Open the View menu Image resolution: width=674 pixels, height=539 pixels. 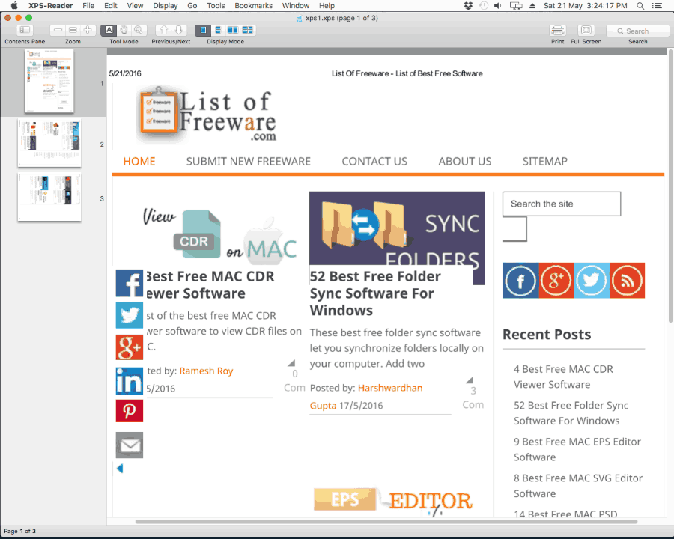point(135,5)
